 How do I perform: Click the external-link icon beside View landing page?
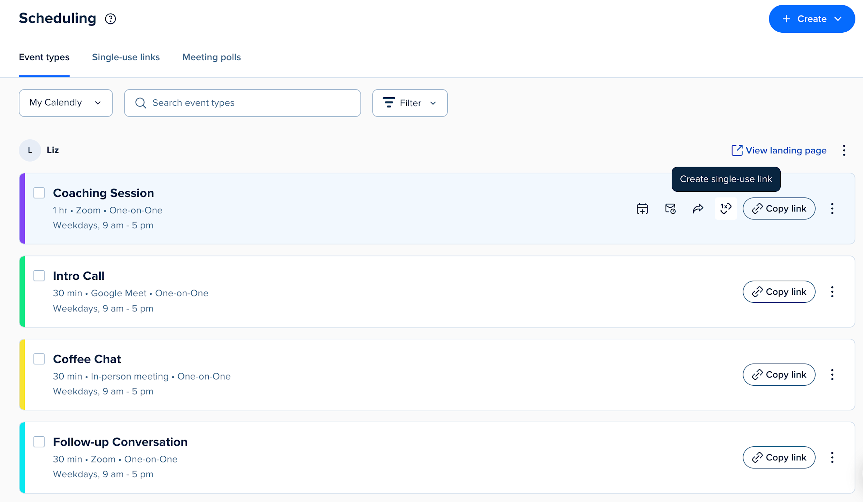737,150
